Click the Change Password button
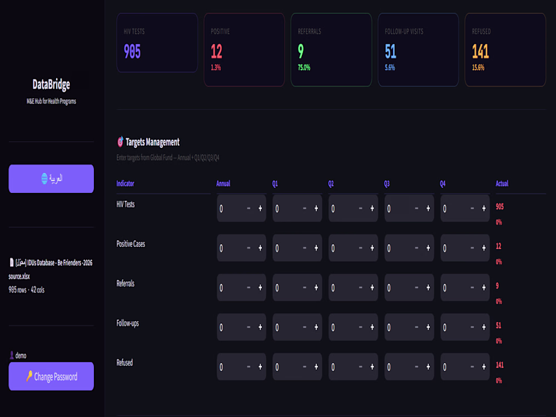The height and width of the screenshot is (417, 556). [x=51, y=376]
